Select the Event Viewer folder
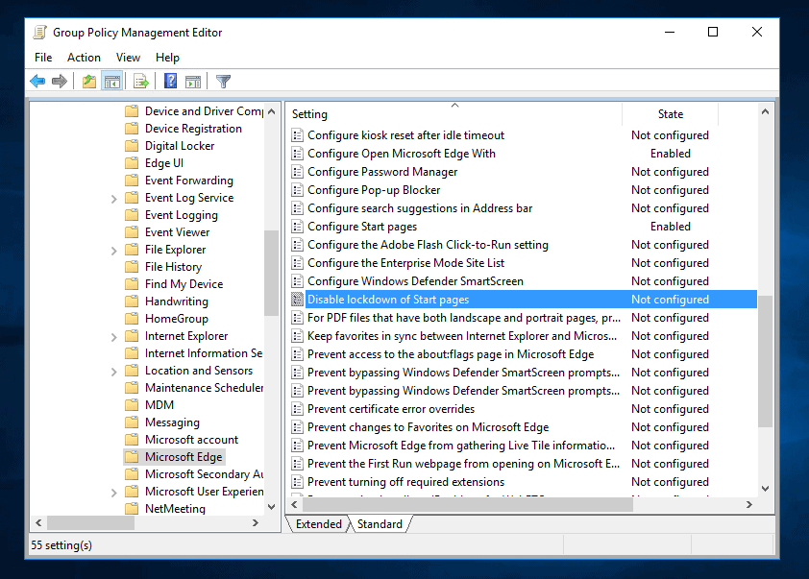809x579 pixels. tap(177, 232)
